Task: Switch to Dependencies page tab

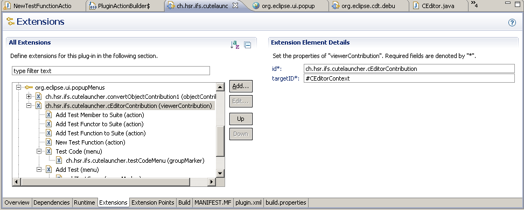Action: tap(52, 202)
